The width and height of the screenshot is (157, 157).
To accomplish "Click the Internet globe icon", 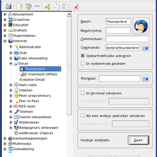I will (10, 41).
